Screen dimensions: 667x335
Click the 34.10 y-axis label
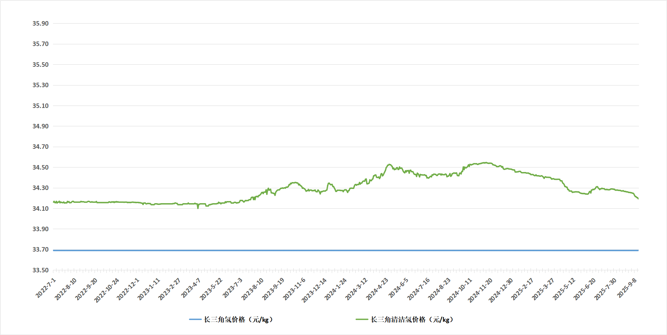41,209
